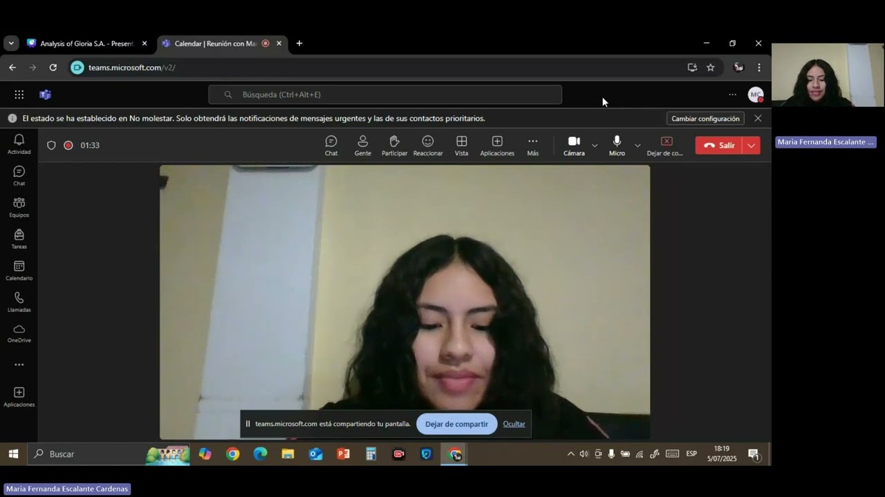Change layout with the Vista button
The image size is (885, 497).
(x=461, y=146)
